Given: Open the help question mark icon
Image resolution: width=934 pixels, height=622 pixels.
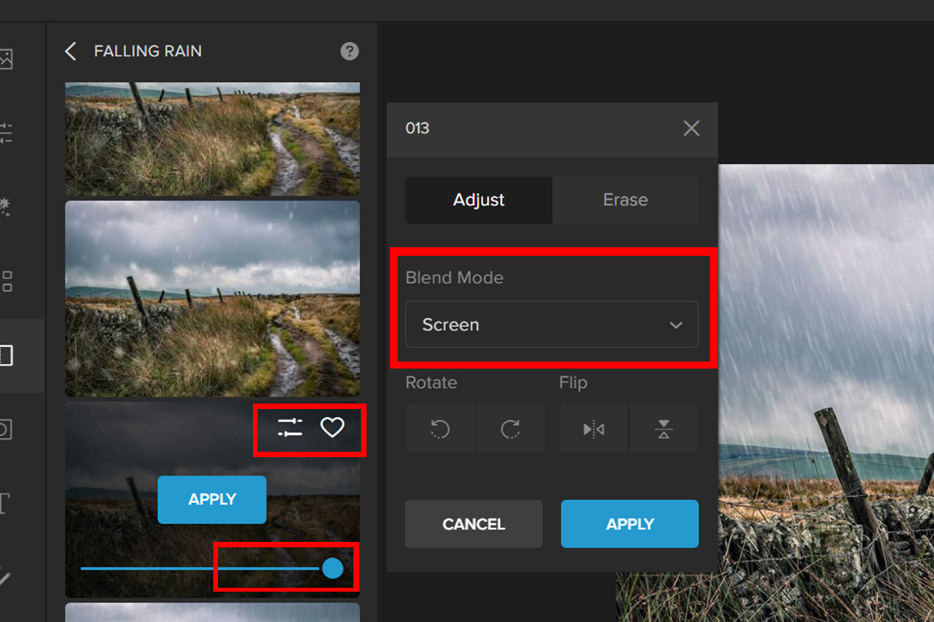Looking at the screenshot, I should click(349, 51).
